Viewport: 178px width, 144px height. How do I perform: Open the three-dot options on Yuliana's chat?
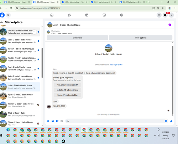point(34,32)
